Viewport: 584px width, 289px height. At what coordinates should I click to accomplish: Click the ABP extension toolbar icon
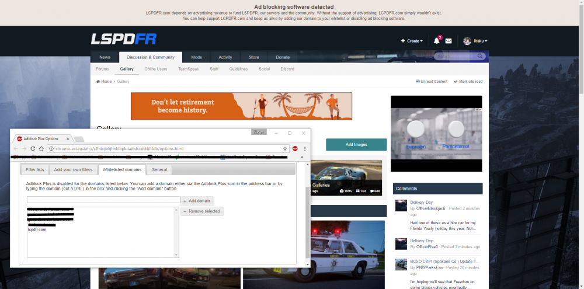295,149
